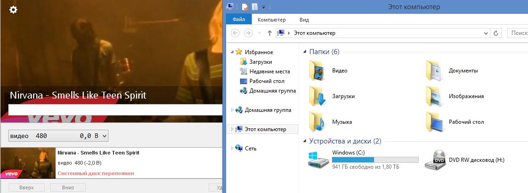Switch to the Вид ribbon tab
Screen dimensions: 528x193
click(304, 20)
